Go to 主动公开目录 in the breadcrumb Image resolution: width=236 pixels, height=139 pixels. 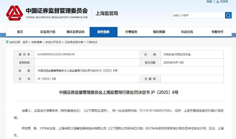click(x=53, y=42)
